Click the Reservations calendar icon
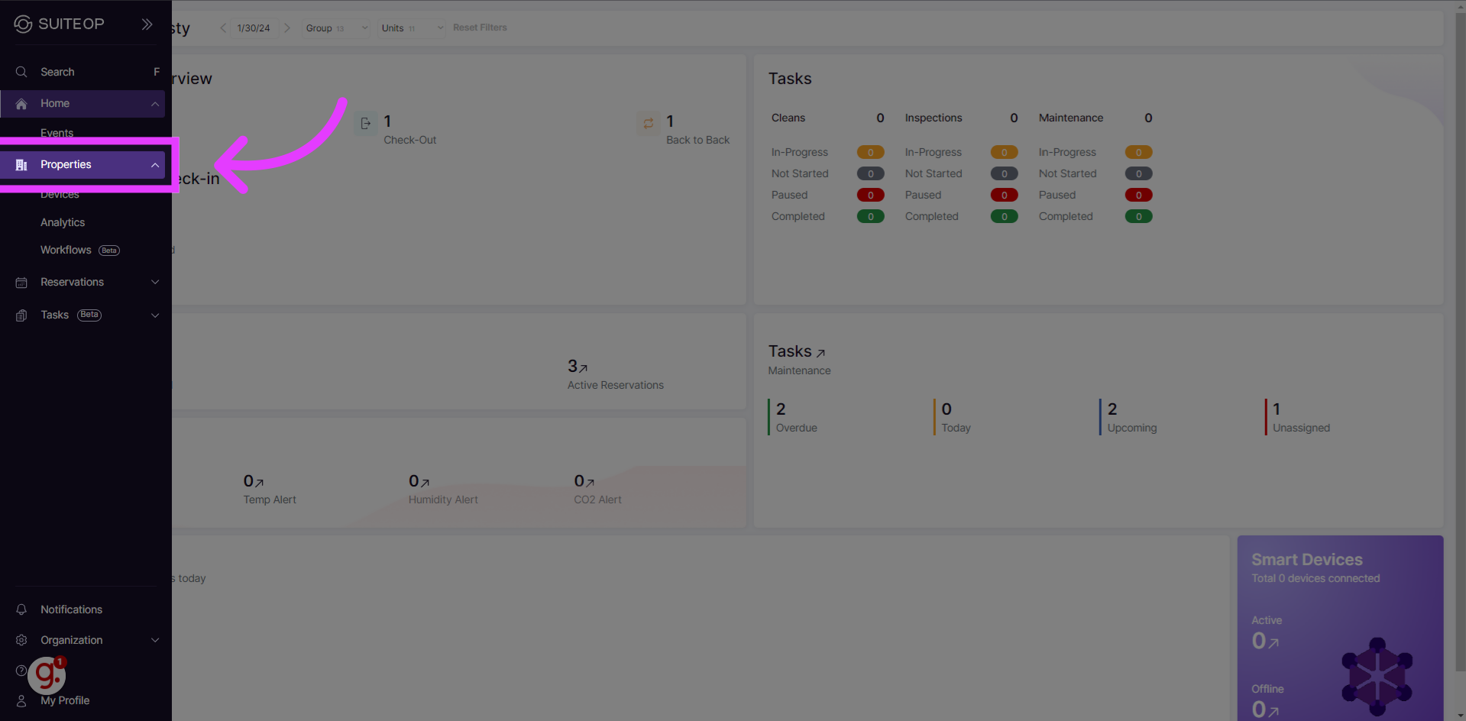The image size is (1466, 721). (21, 283)
